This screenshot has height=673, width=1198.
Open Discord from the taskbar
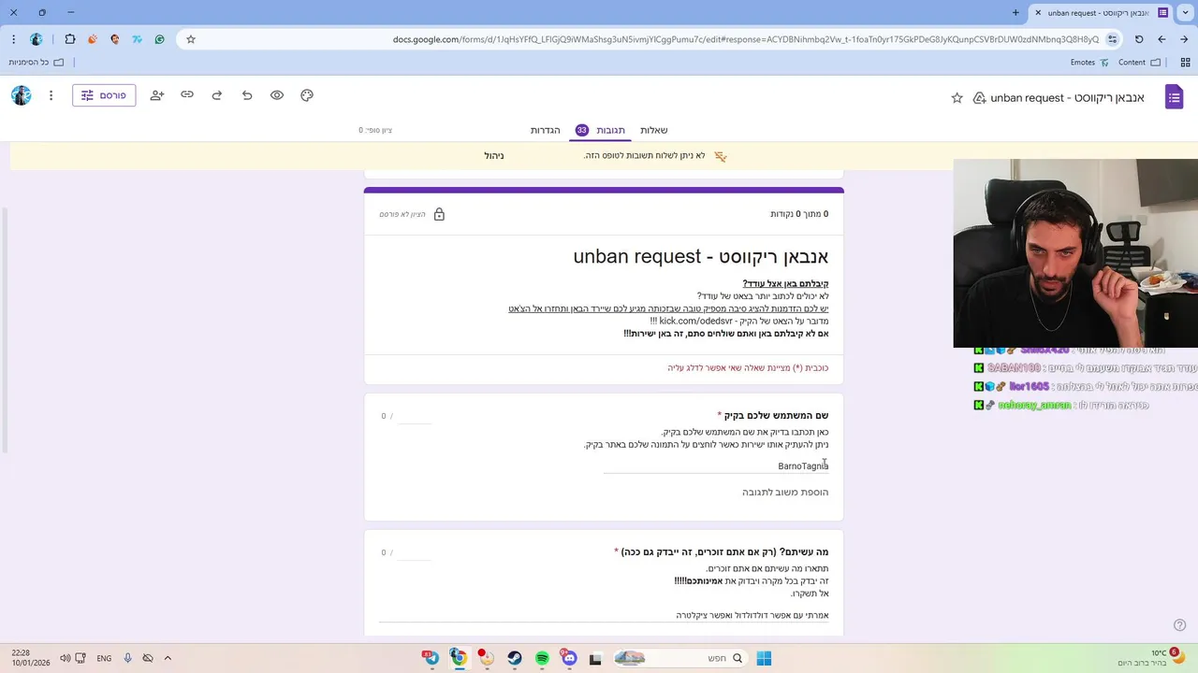(x=569, y=658)
